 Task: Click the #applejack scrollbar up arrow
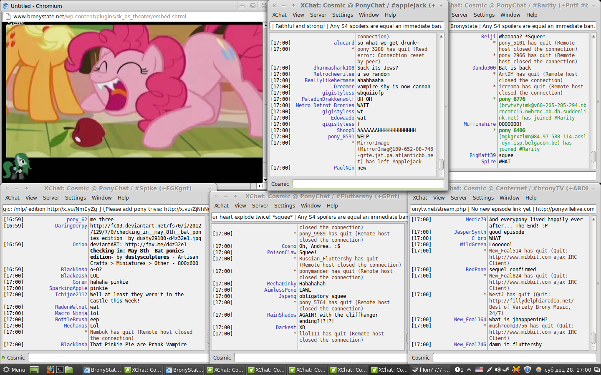click(441, 36)
